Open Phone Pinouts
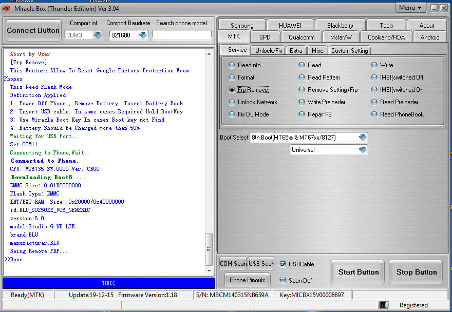Screen dimensions: 452x312 click(x=248, y=280)
